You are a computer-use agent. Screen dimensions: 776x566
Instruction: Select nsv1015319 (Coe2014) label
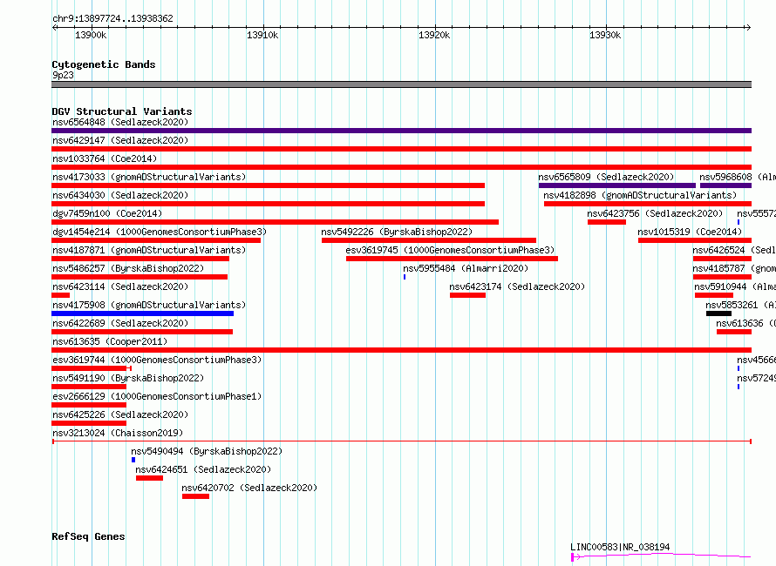pyautogui.click(x=690, y=232)
